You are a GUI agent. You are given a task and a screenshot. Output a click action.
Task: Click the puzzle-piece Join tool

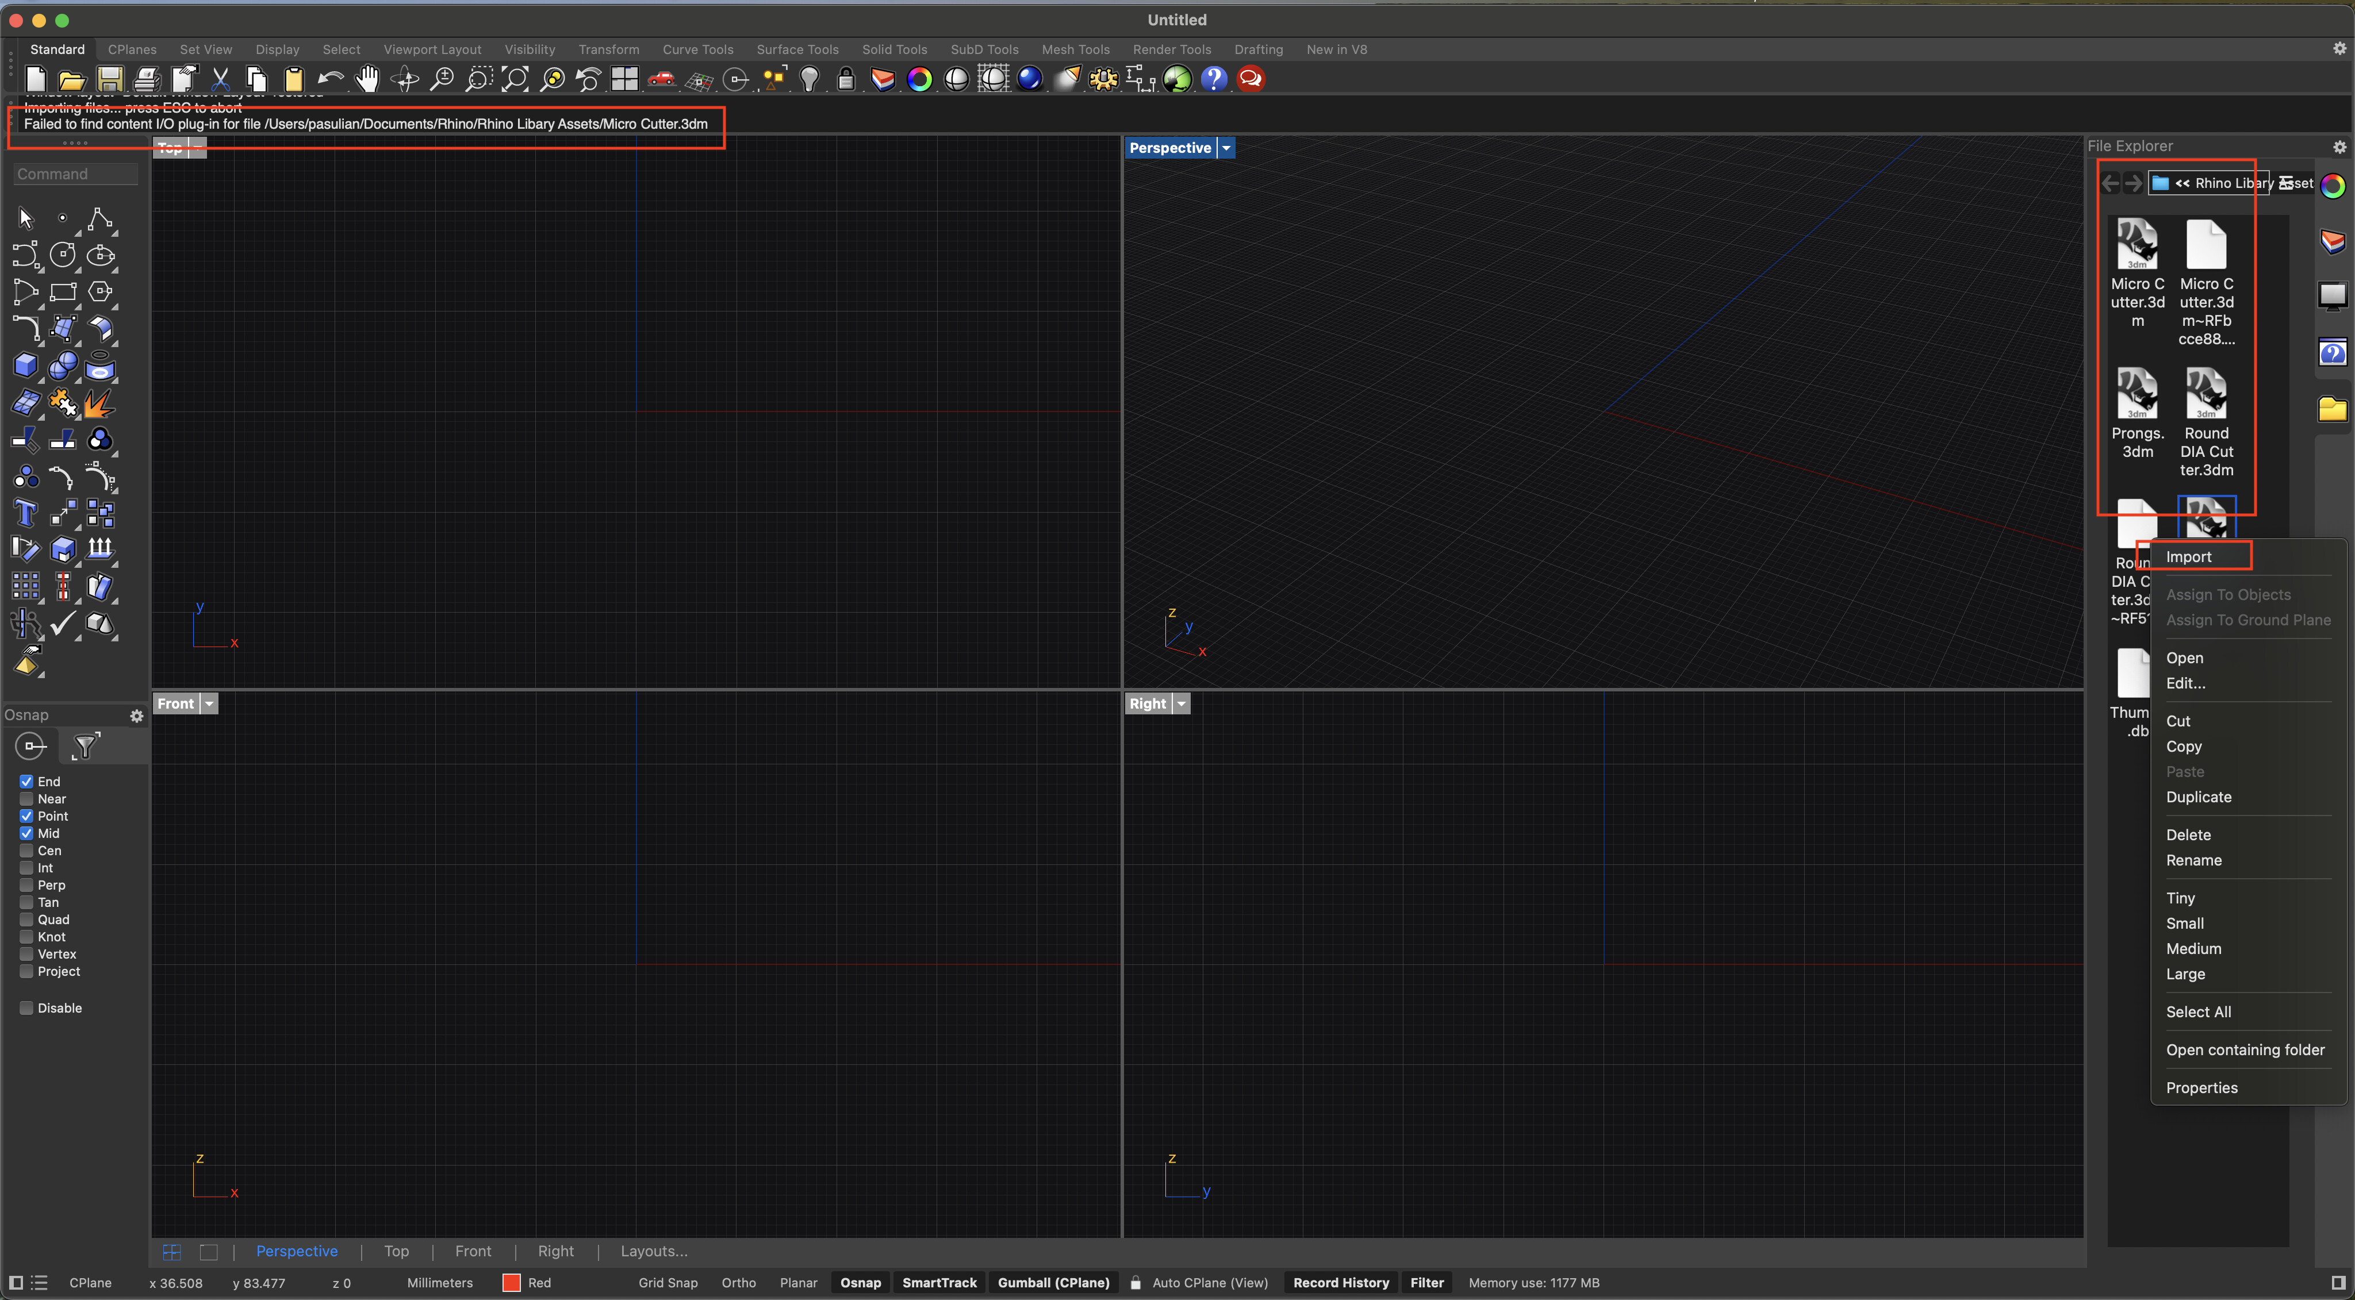(62, 403)
